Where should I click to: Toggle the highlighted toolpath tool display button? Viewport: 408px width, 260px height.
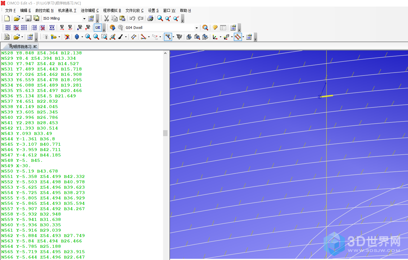[168, 37]
